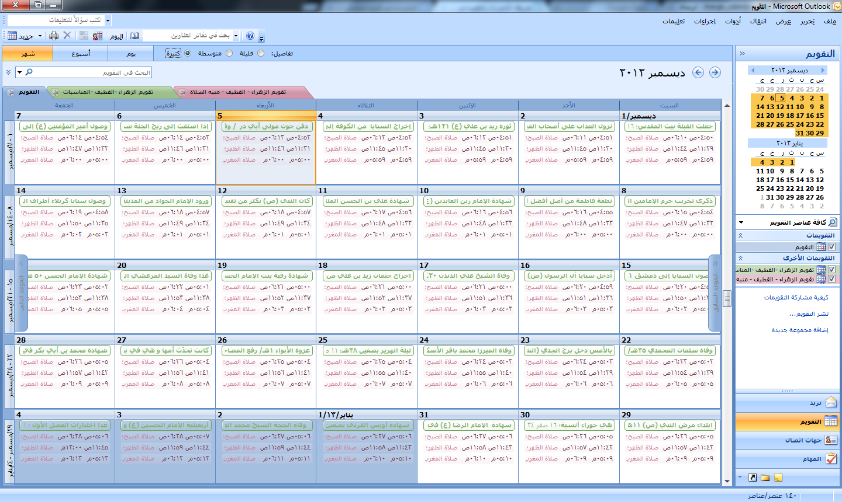
Task: Open the كافة عناصر التقويم dropdown
Action: pyautogui.click(x=741, y=222)
